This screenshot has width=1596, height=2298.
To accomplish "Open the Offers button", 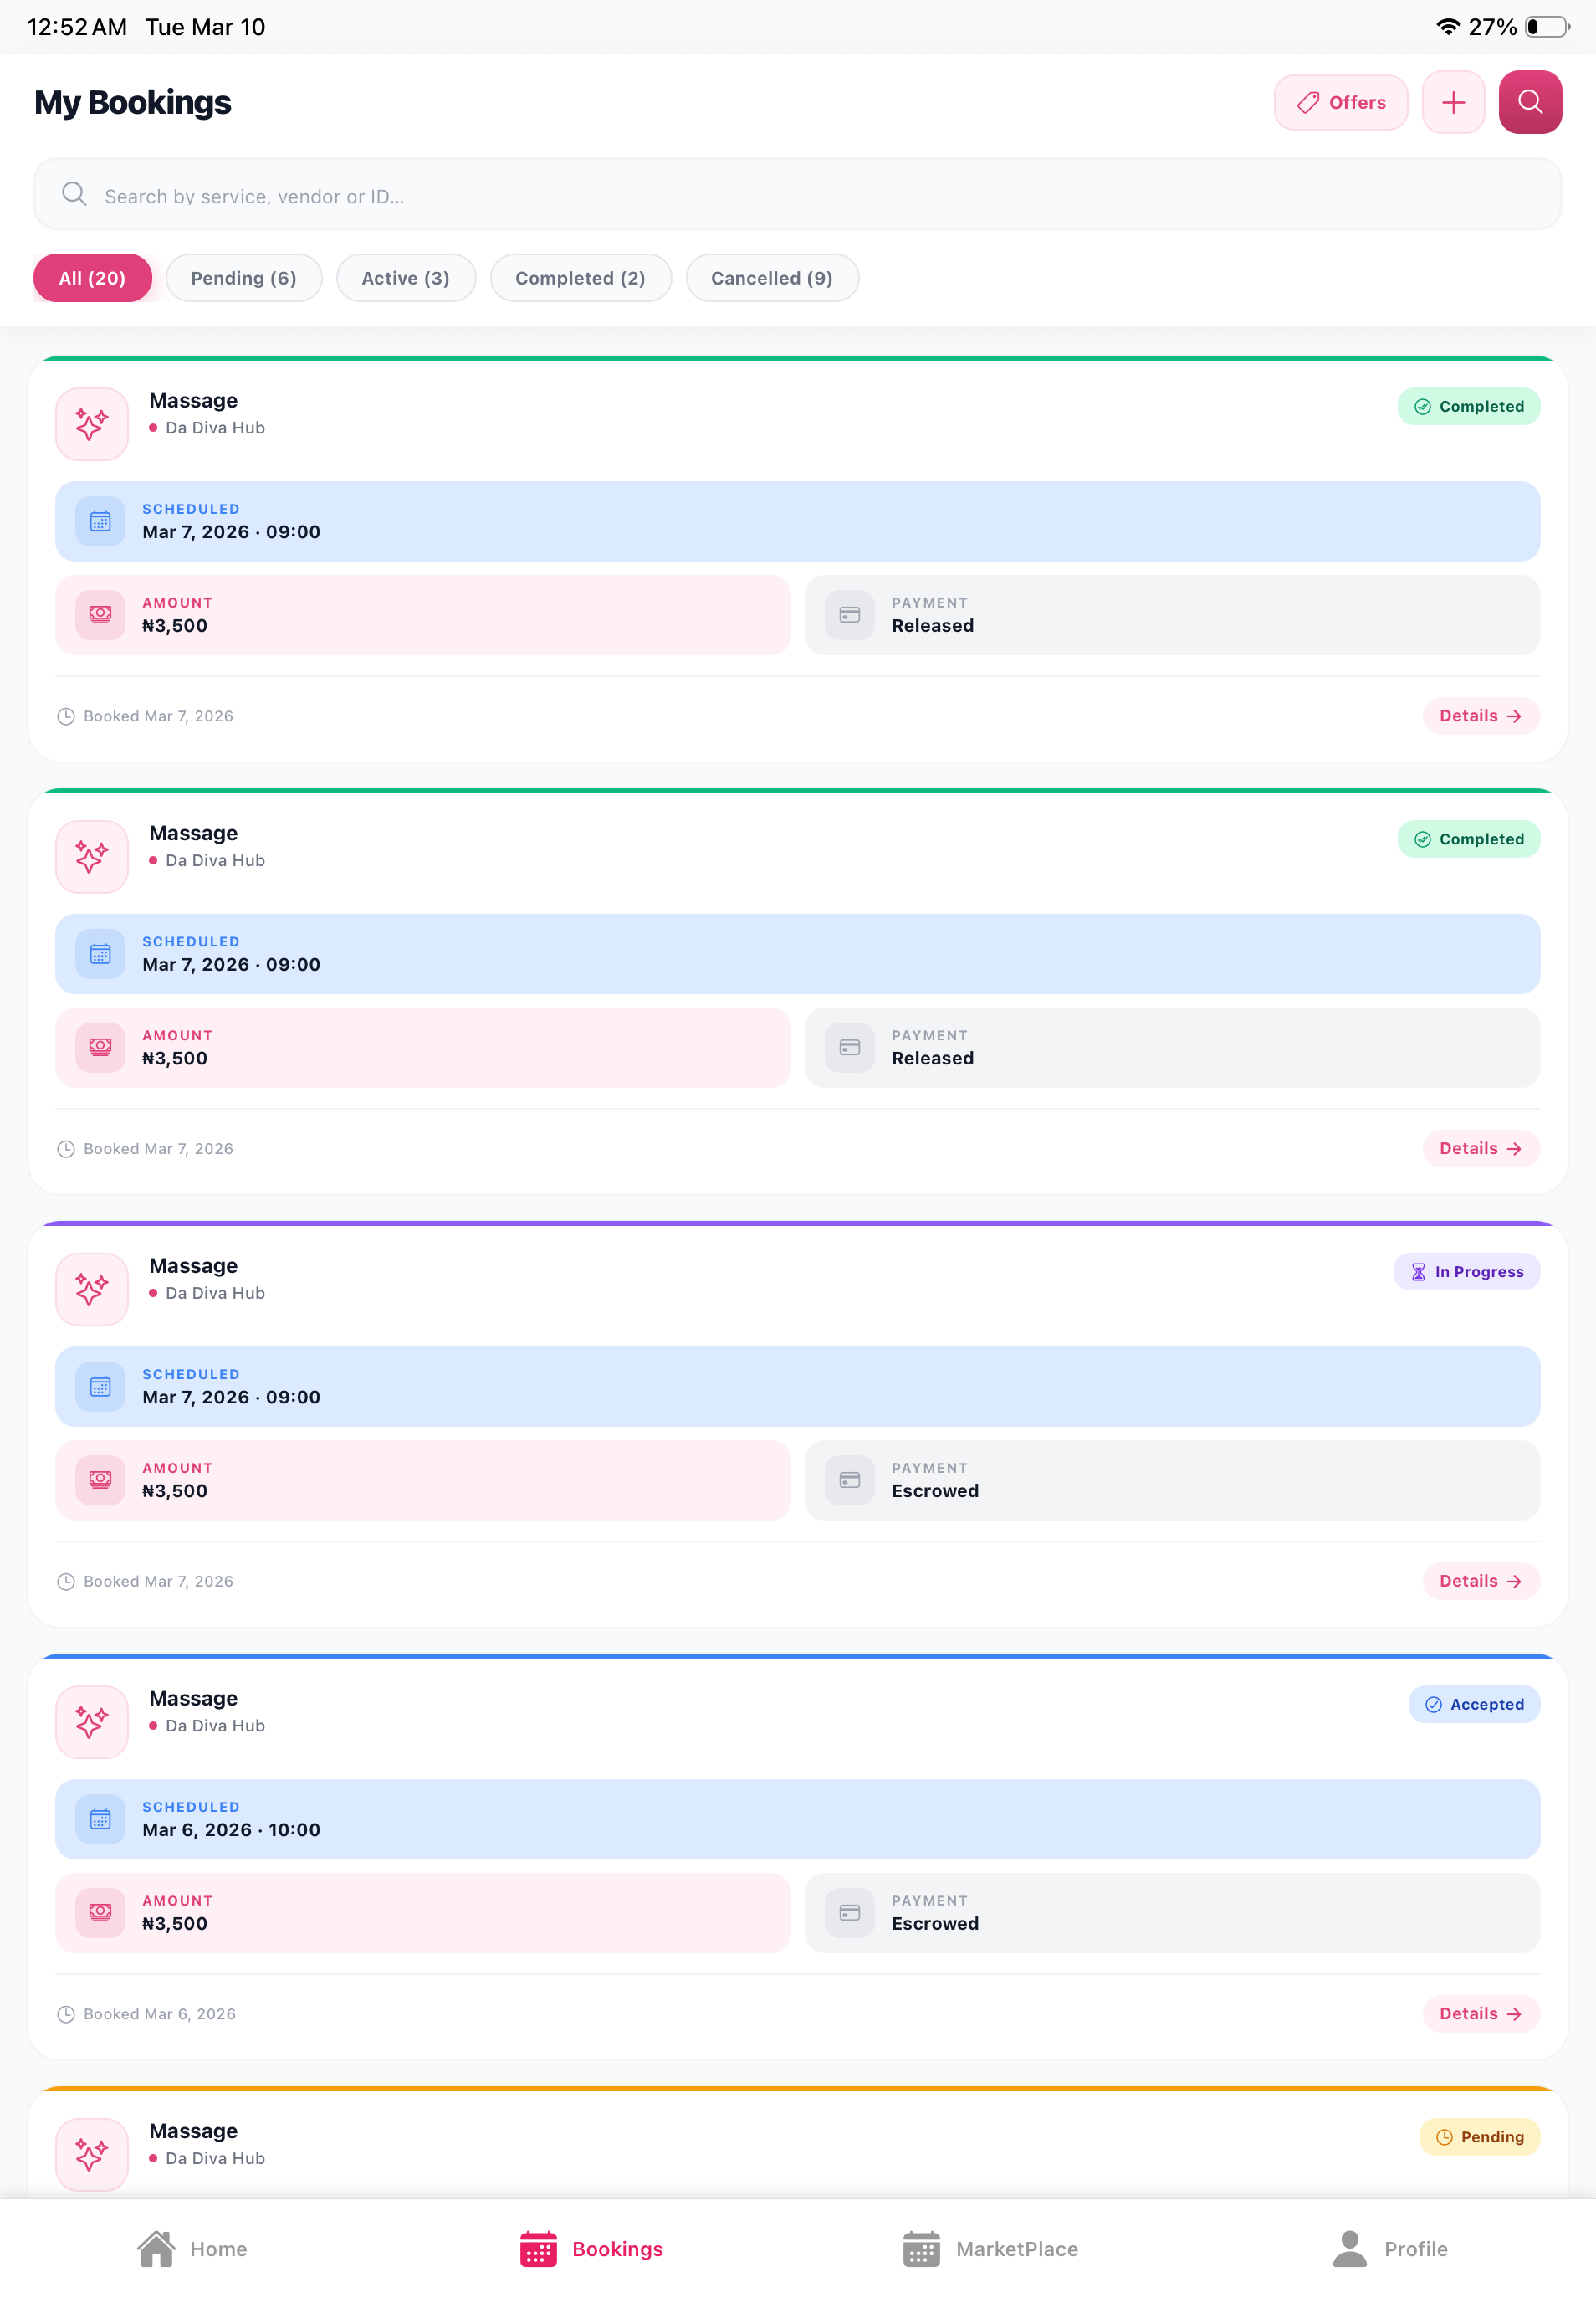I will point(1340,102).
